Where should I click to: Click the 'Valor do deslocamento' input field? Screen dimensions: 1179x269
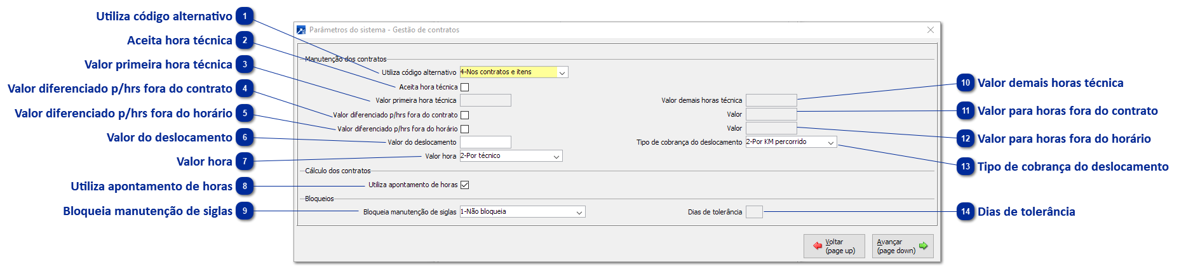click(x=485, y=142)
